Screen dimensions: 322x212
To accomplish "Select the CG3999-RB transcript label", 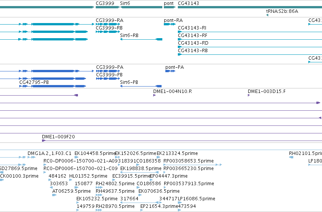I will (109, 28).
